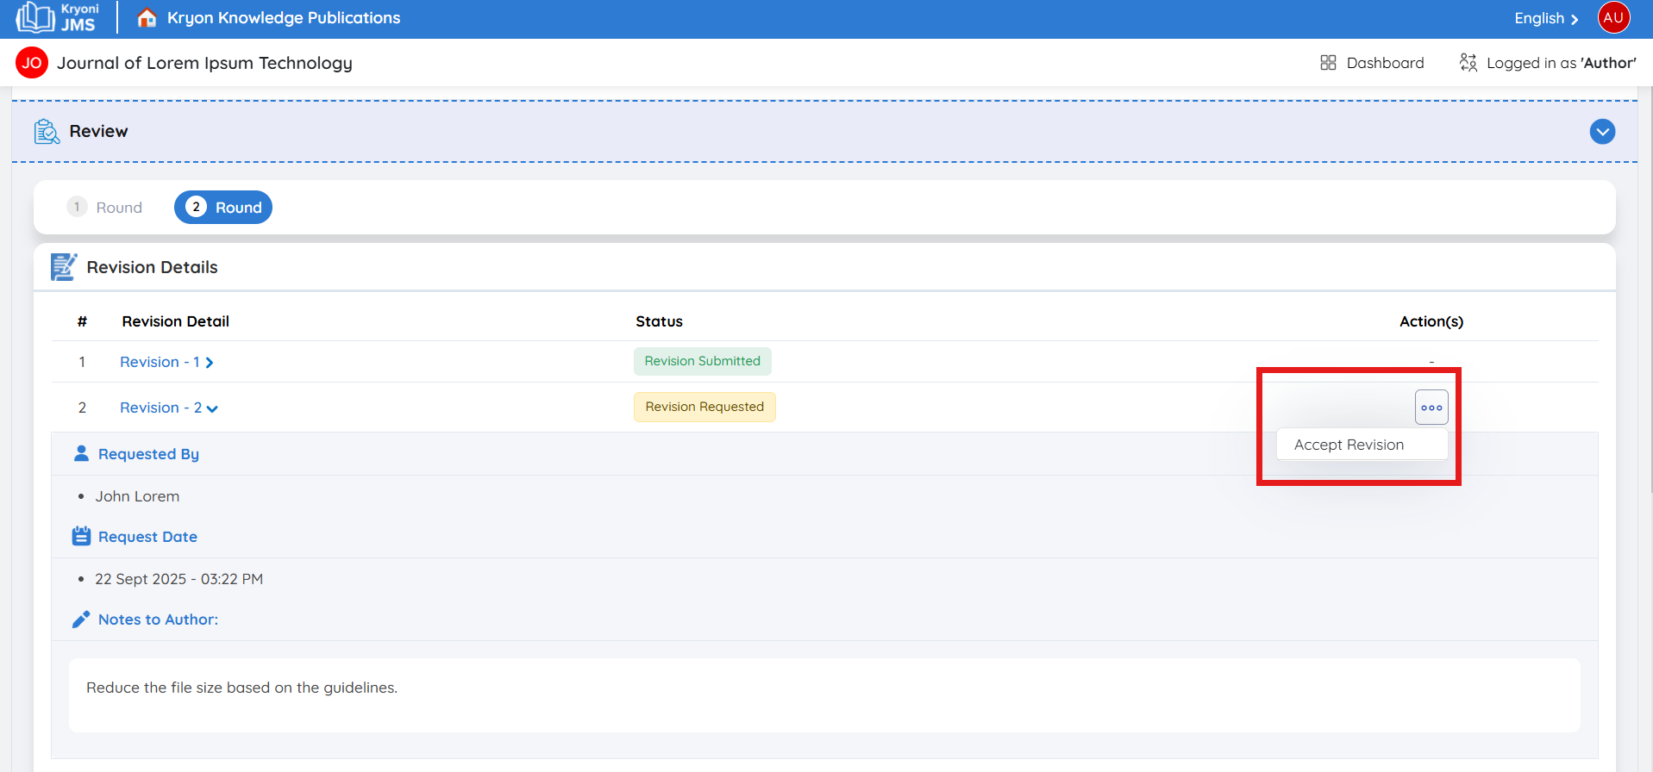Click the red JO journal badge
Image resolution: width=1653 pixels, height=772 pixels.
tap(32, 63)
